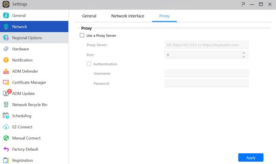Close the Settings window
This screenshot has height=164, width=276.
coord(270,4)
